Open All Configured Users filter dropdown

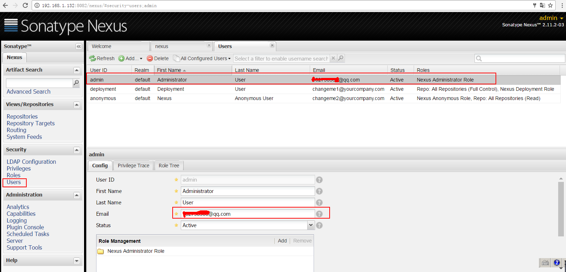[x=202, y=58]
